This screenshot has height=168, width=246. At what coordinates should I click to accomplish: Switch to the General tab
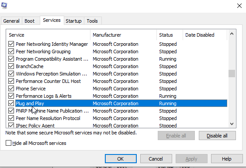(11, 21)
